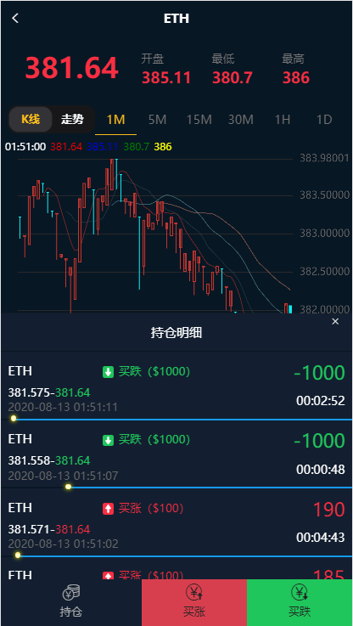Select the 1M timeframe tab

[116, 120]
